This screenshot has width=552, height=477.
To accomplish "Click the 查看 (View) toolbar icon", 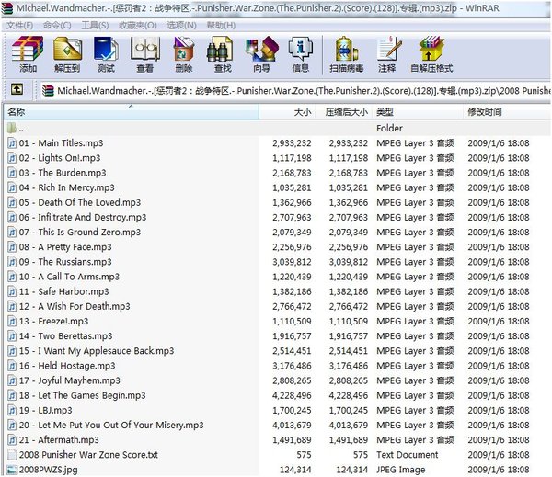I will (x=144, y=50).
